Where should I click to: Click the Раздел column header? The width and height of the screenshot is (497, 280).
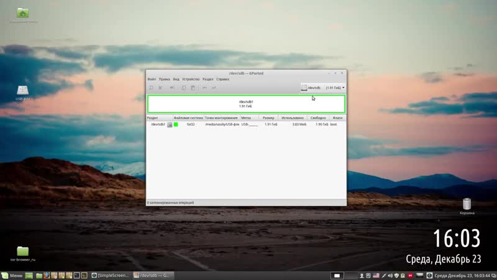pyautogui.click(x=160, y=118)
